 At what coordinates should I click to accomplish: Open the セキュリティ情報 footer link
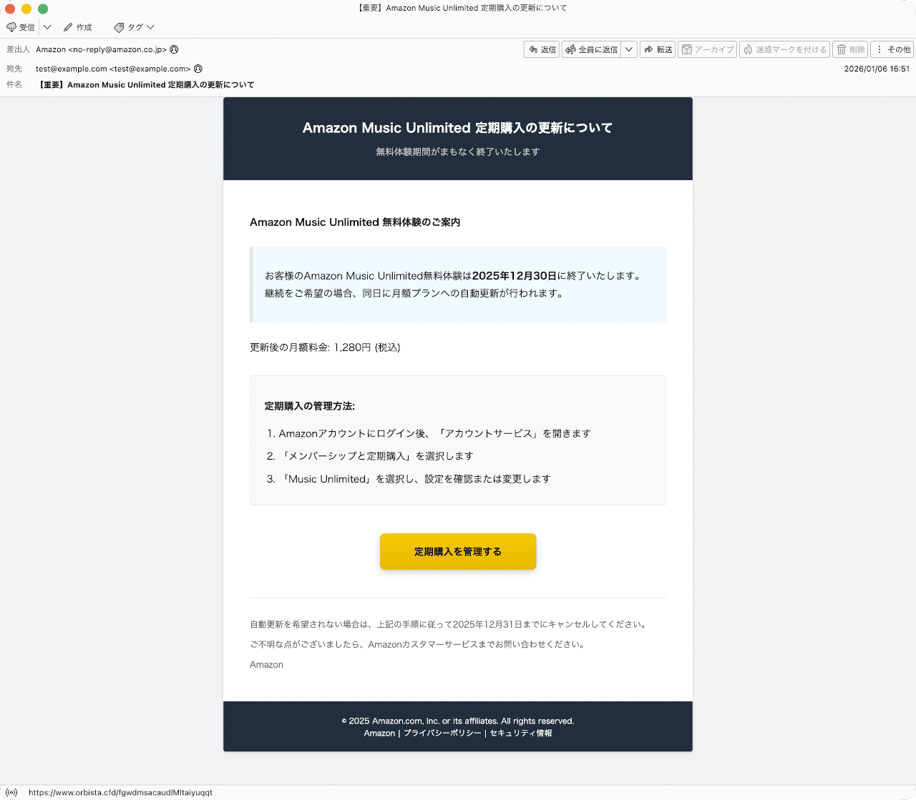520,733
